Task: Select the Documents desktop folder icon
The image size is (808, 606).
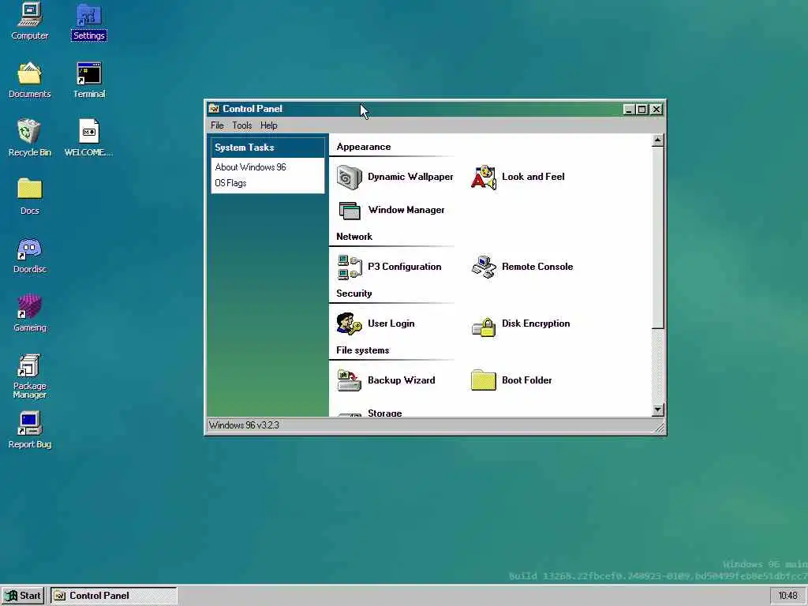Action: coord(29,80)
